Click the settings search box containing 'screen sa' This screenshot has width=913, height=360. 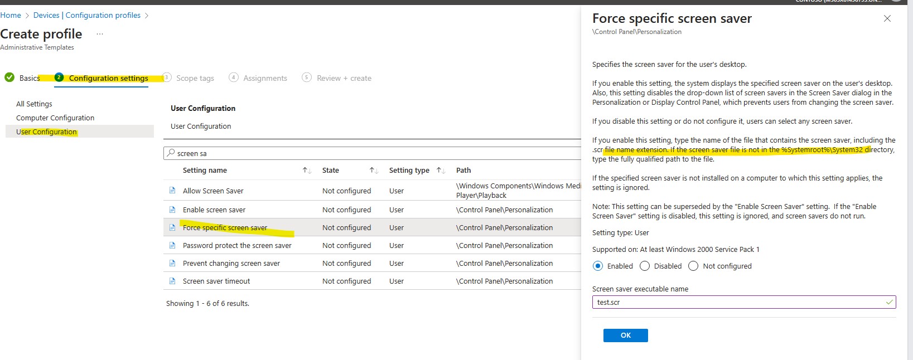(372, 153)
